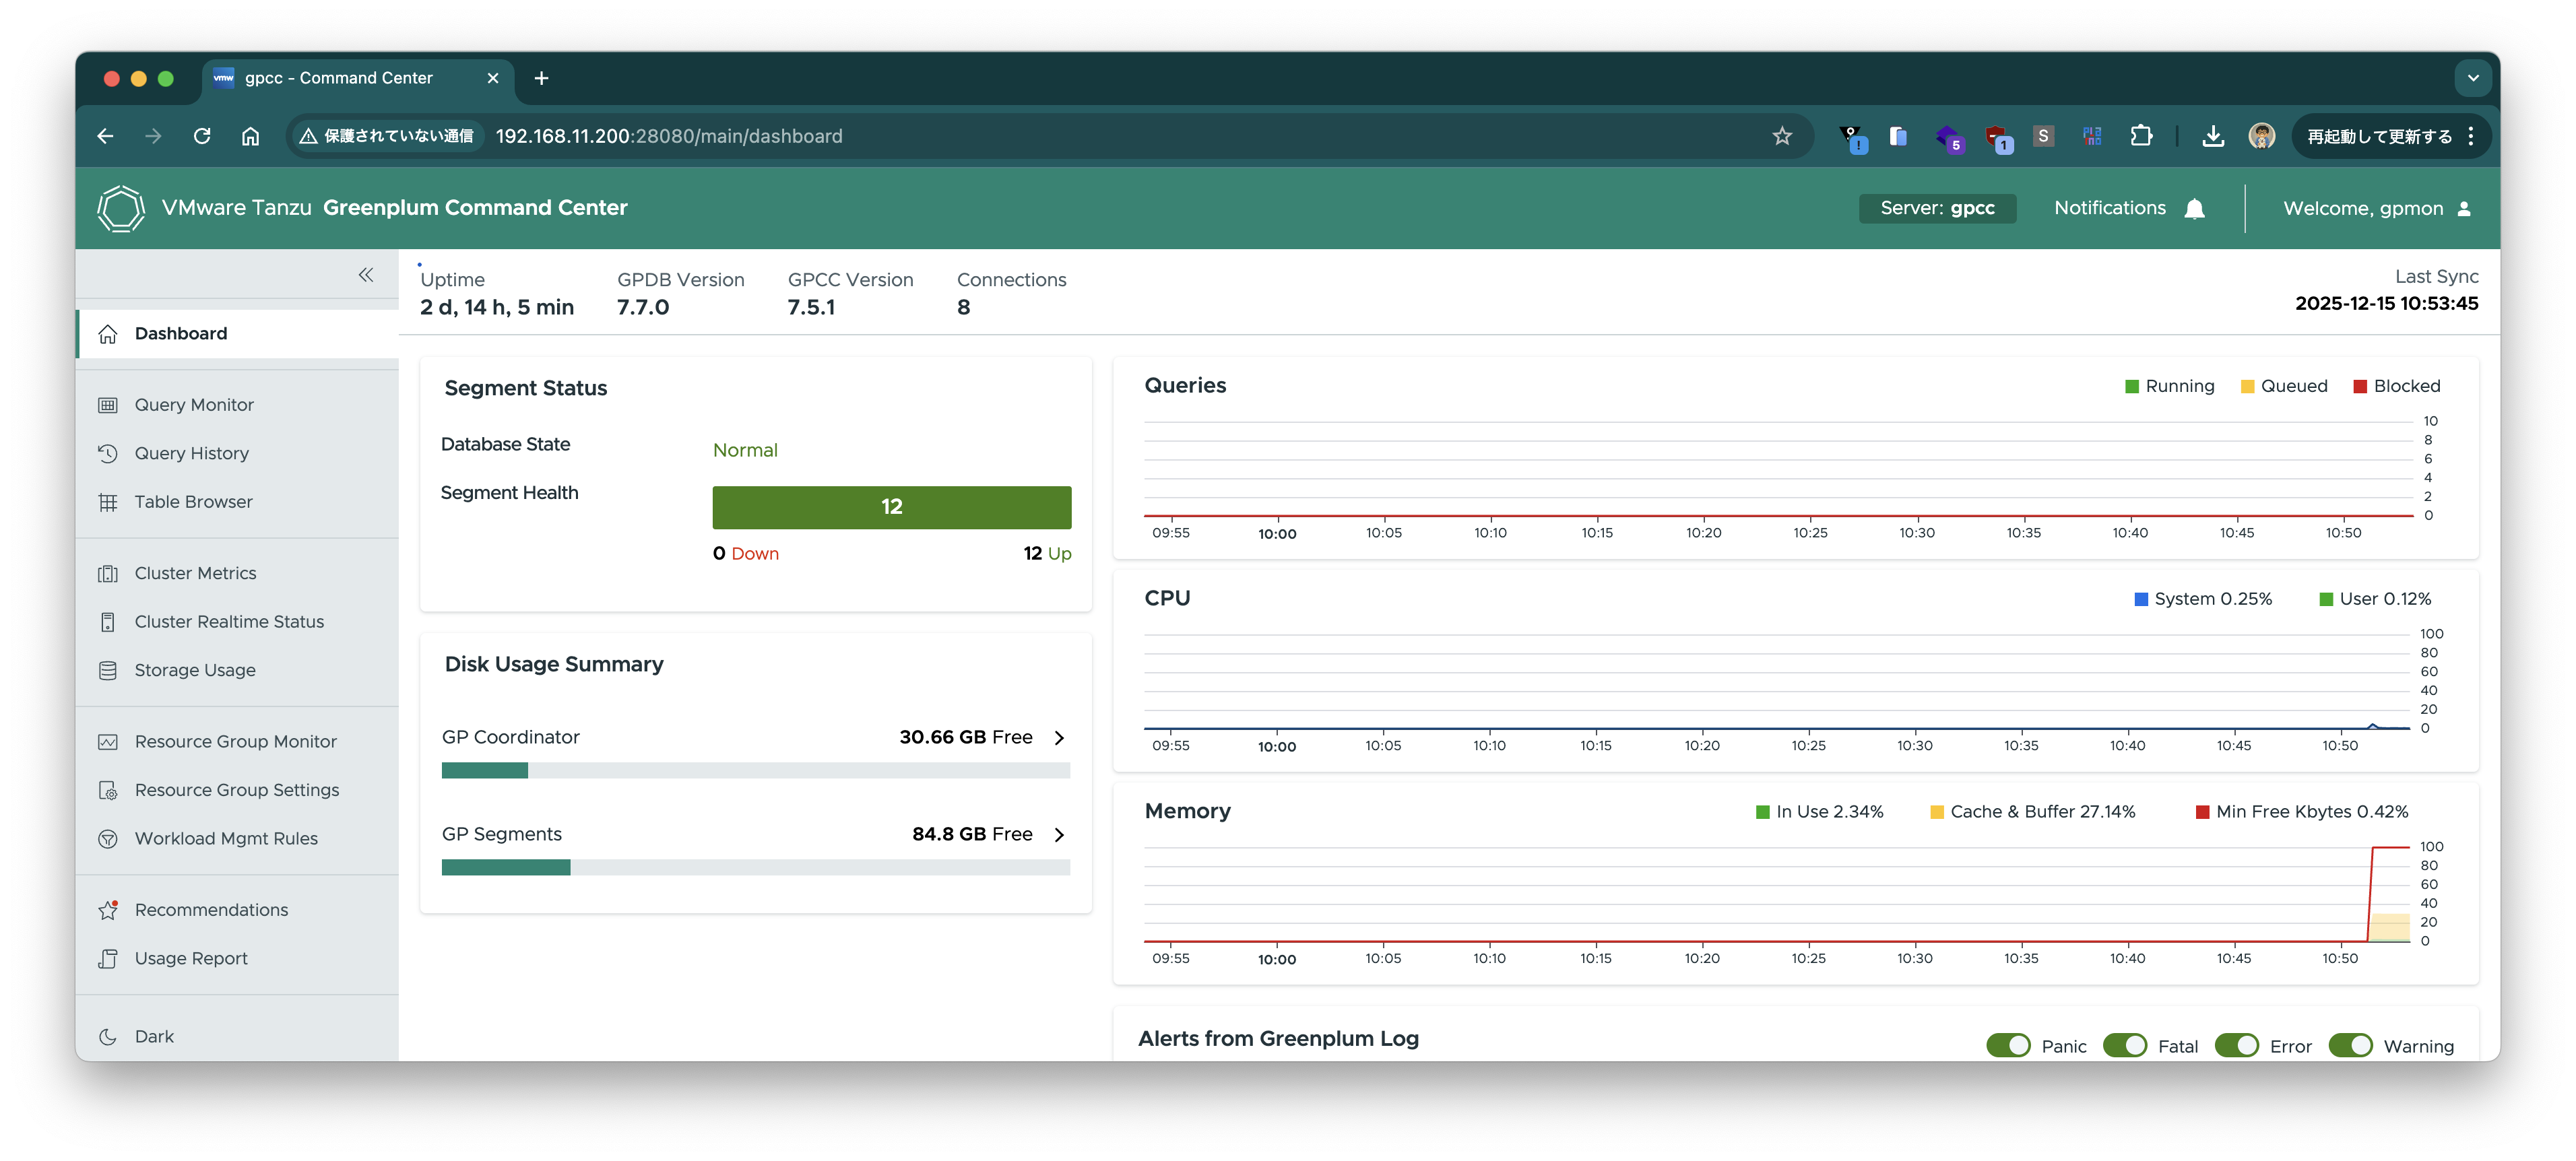This screenshot has height=1161, width=2576.
Task: Click the 84.8 GB Free value
Action: tap(972, 835)
